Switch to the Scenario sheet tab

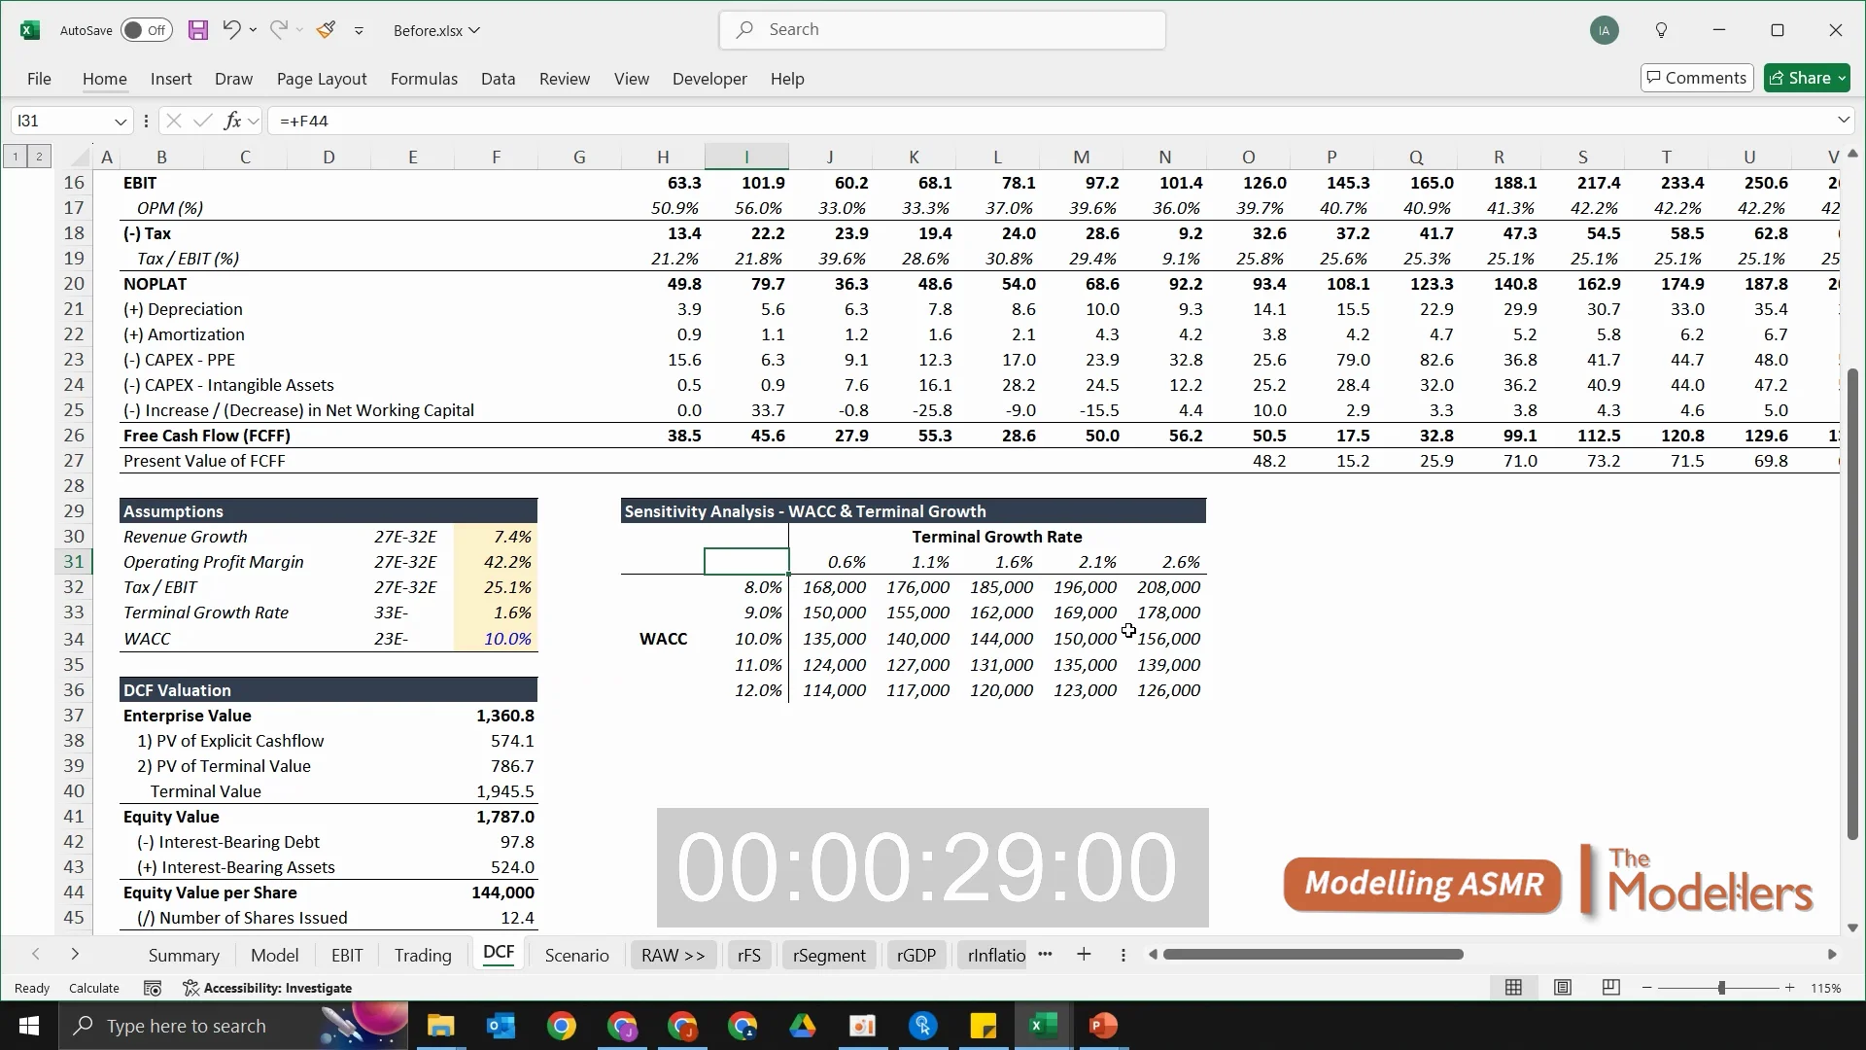coord(577,955)
